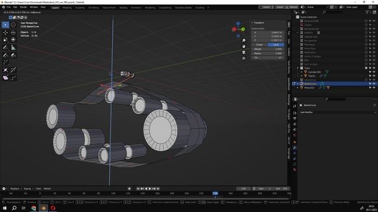This screenshot has height=212, width=378.
Task: Toggle Track collection exclude checkbox
Action: click(366, 68)
